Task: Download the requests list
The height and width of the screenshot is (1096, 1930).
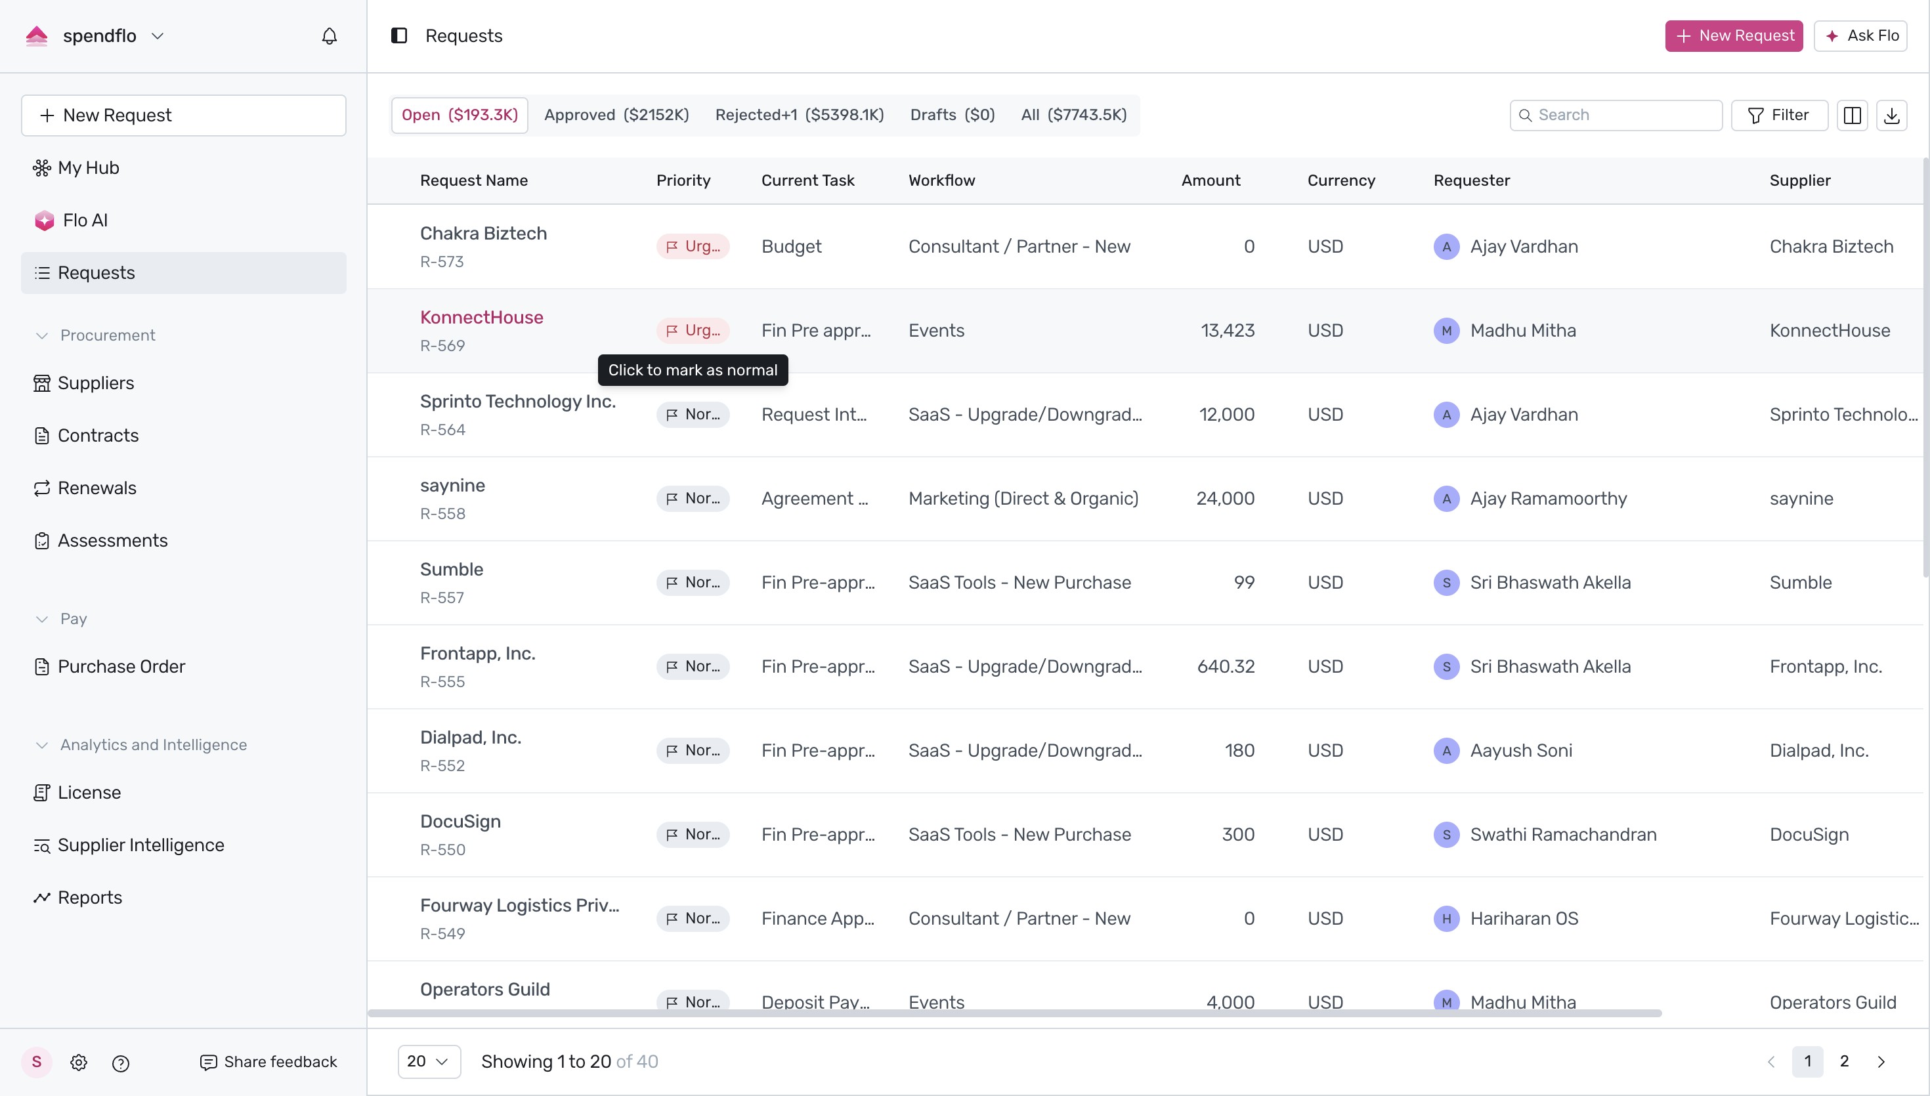Action: 1891,115
